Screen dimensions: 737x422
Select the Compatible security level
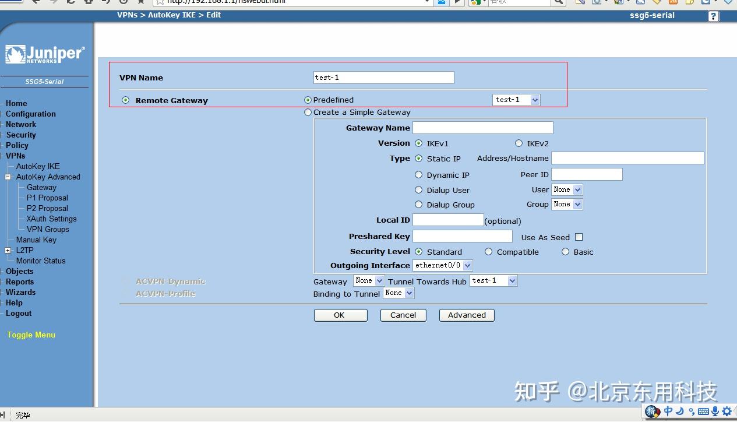[x=488, y=251]
